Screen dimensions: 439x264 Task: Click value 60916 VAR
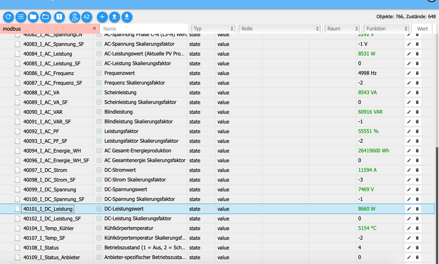[370, 112]
